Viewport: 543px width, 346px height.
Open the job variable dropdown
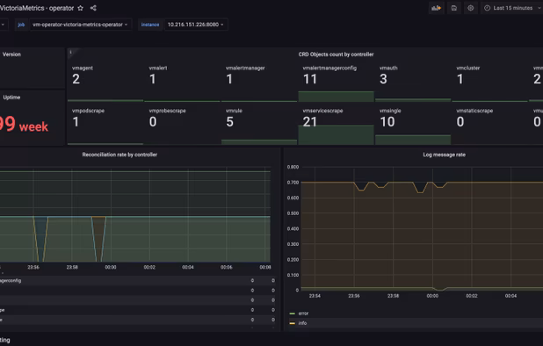coord(80,25)
